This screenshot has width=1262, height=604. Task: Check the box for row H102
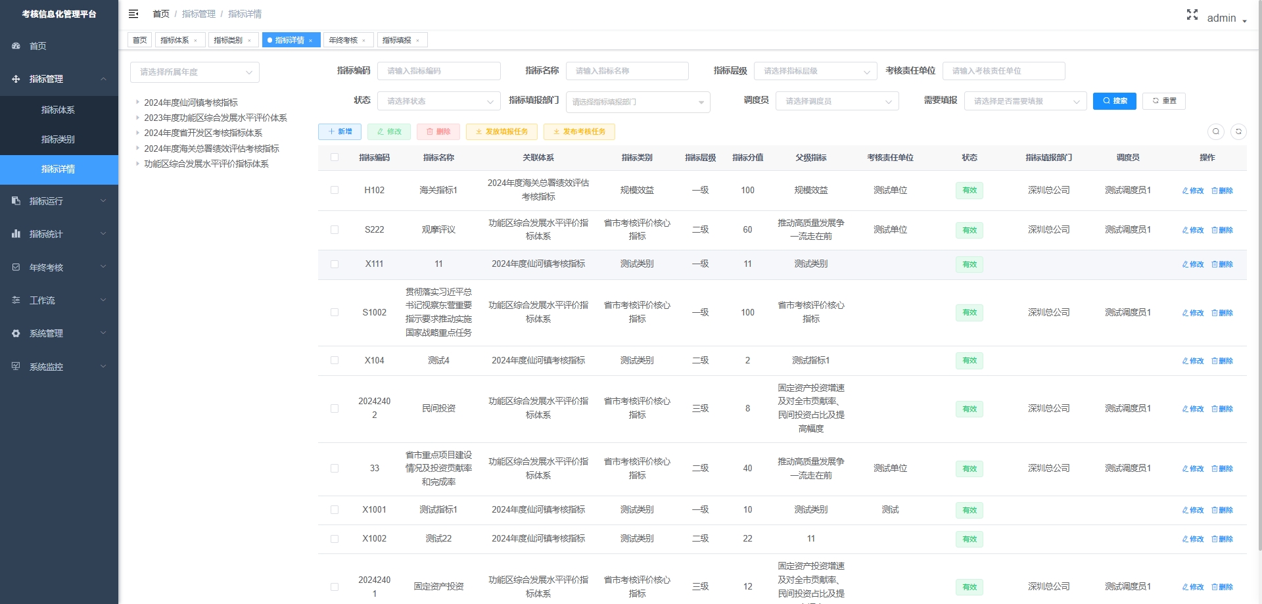coord(335,190)
